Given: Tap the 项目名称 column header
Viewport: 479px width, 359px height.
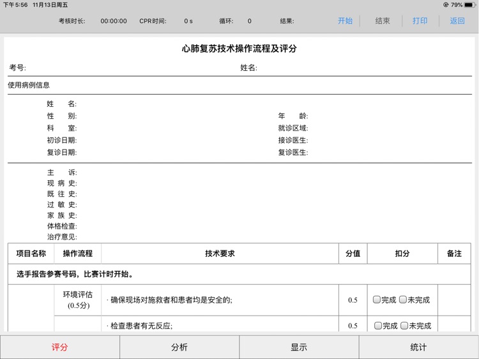Looking at the screenshot, I should pos(31,254).
